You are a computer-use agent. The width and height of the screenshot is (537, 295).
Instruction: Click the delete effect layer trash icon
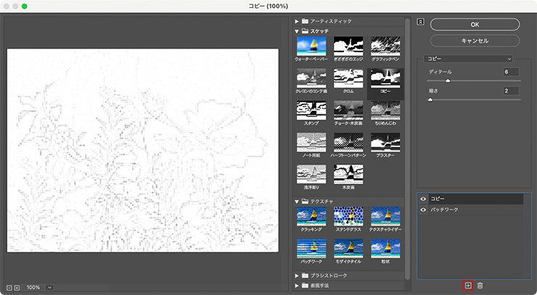pos(480,286)
